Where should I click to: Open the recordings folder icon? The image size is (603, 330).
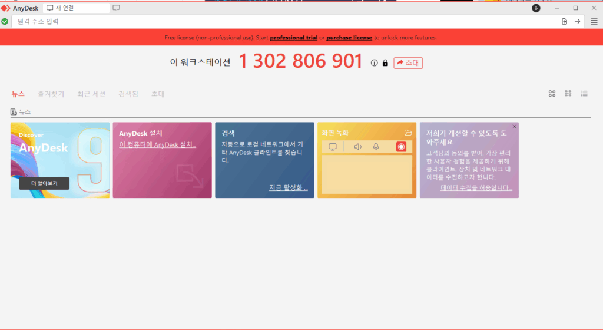tap(408, 133)
